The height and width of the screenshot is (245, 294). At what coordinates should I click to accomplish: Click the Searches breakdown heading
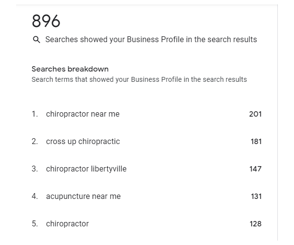click(70, 69)
